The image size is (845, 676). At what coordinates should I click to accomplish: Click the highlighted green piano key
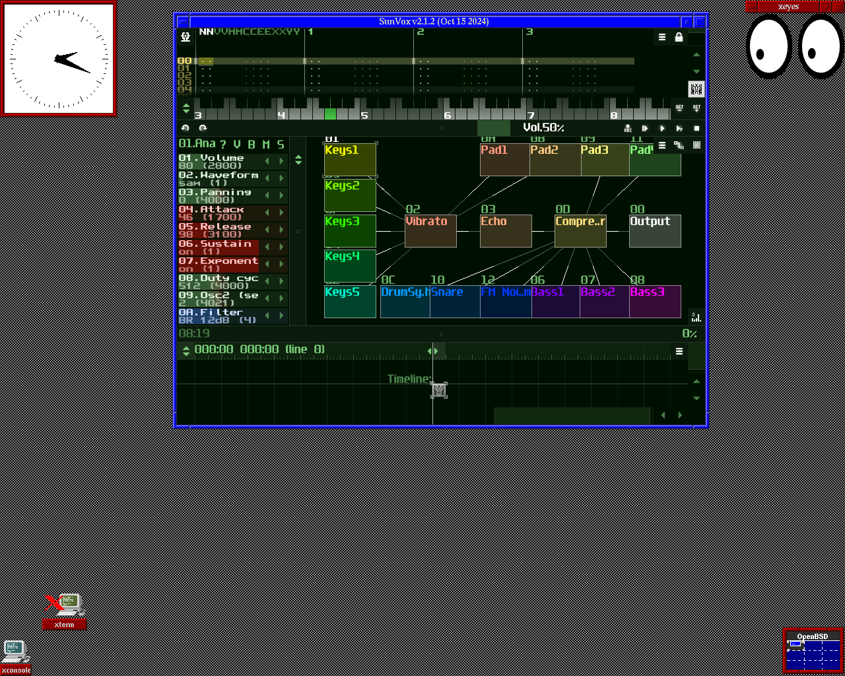click(x=330, y=114)
